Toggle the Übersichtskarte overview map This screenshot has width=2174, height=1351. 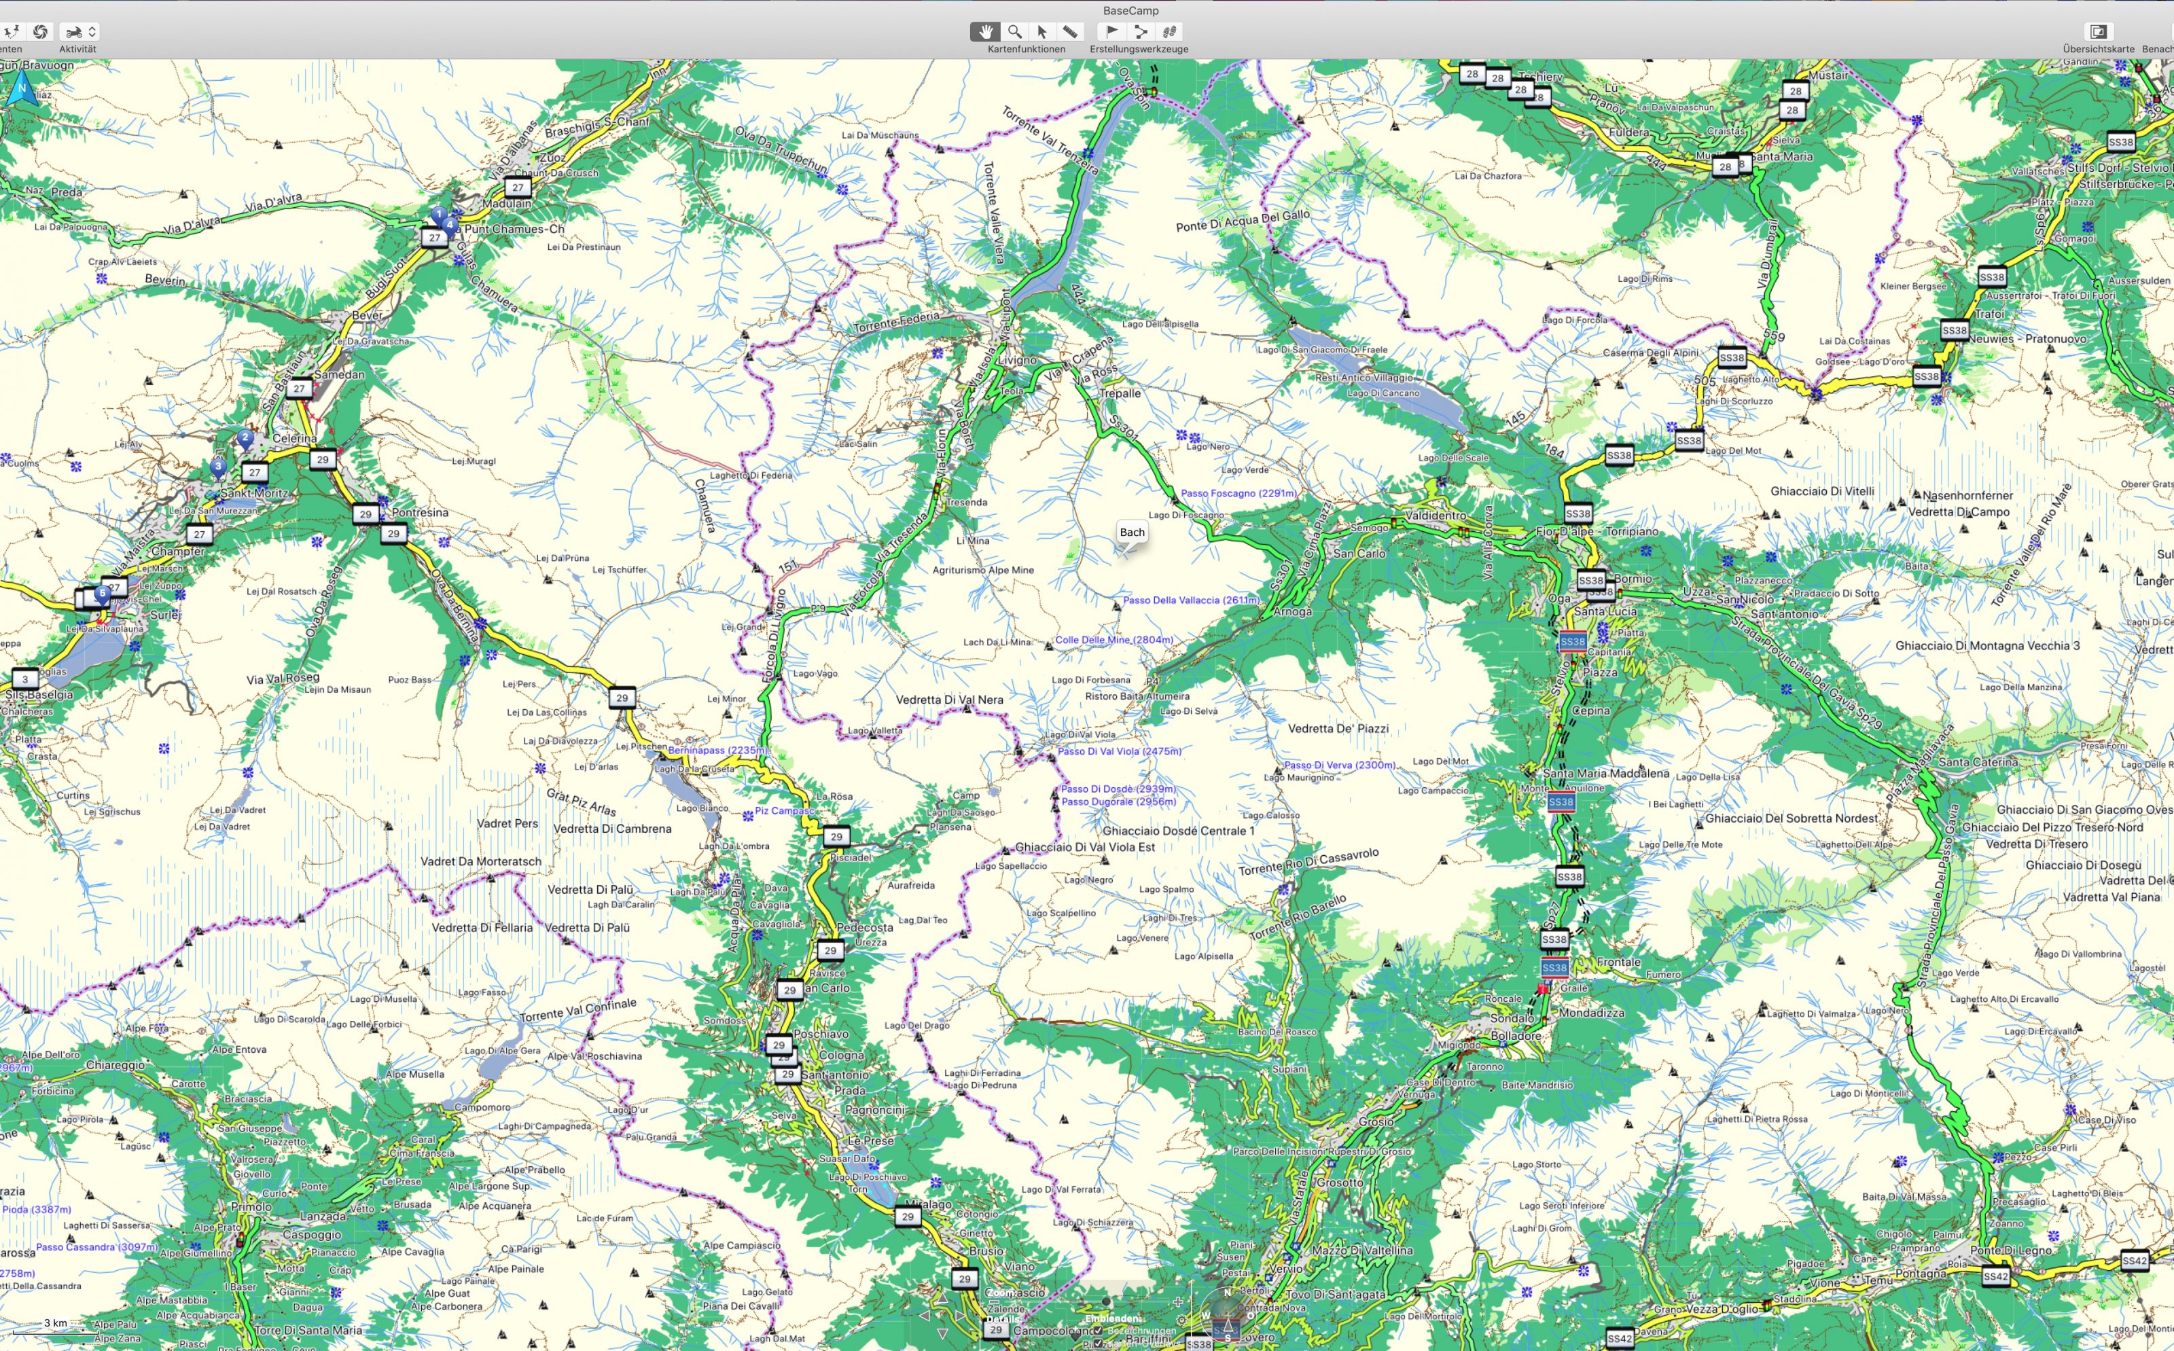(x=2098, y=31)
